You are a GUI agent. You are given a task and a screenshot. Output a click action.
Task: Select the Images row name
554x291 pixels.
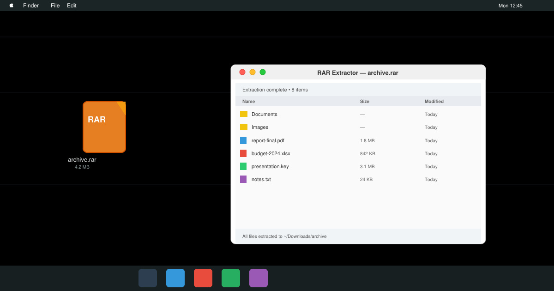click(260, 127)
